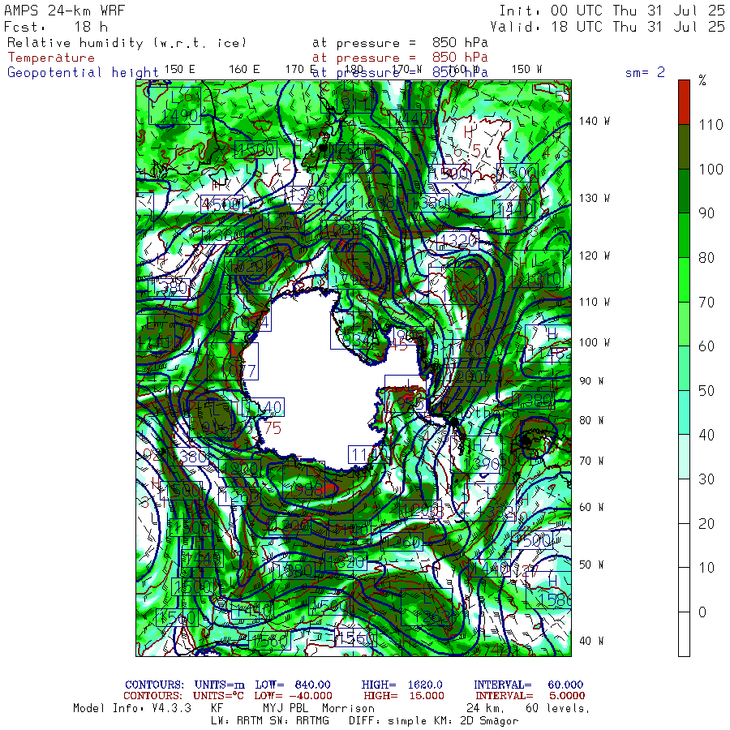Screen dimensions: 730x730
Task: Click the '100 W' longitude label
Action: click(594, 342)
